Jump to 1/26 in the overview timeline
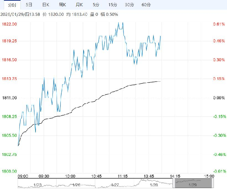The width and height of the screenshot is (227, 189). pos(76,185)
